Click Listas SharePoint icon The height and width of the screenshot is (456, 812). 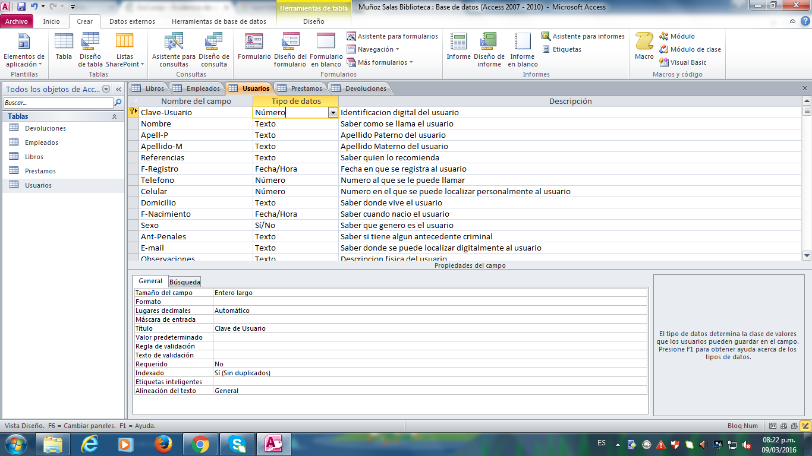pos(124,49)
